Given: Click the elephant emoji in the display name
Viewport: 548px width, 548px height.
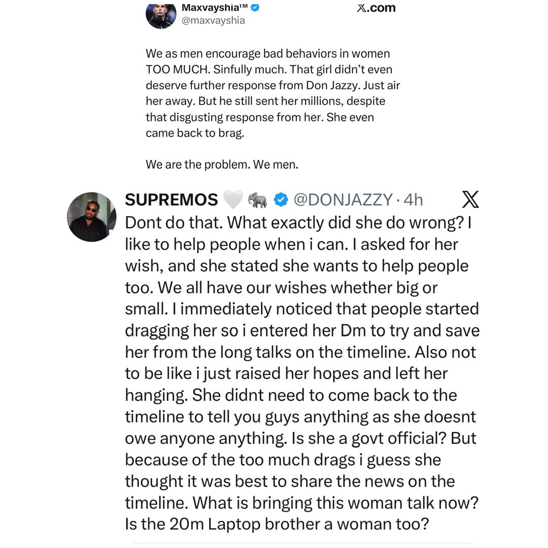Looking at the screenshot, I should (257, 200).
